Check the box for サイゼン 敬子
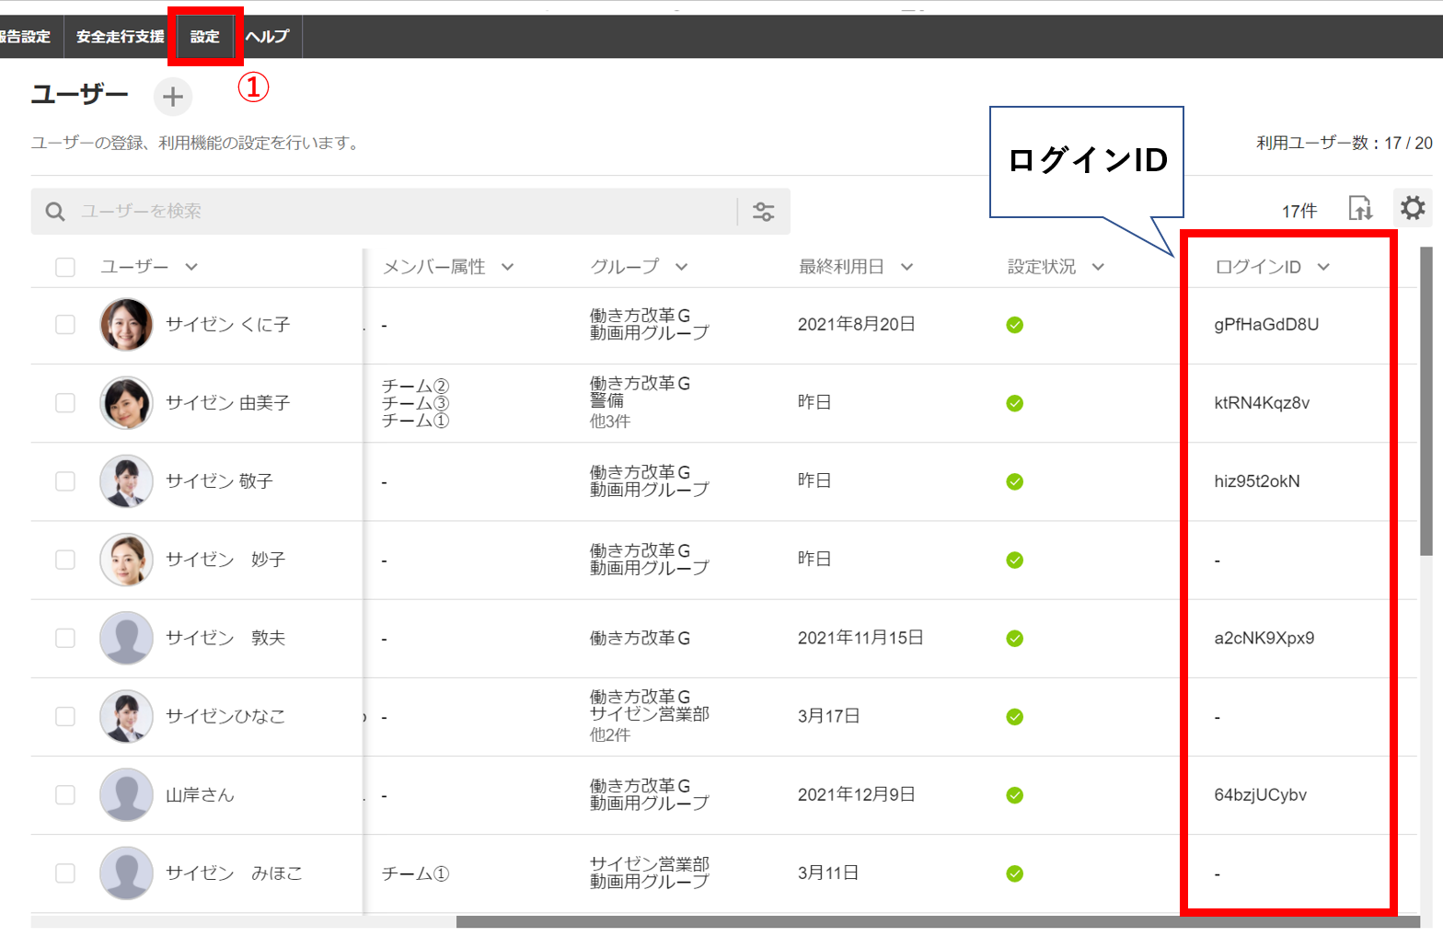 coord(65,481)
